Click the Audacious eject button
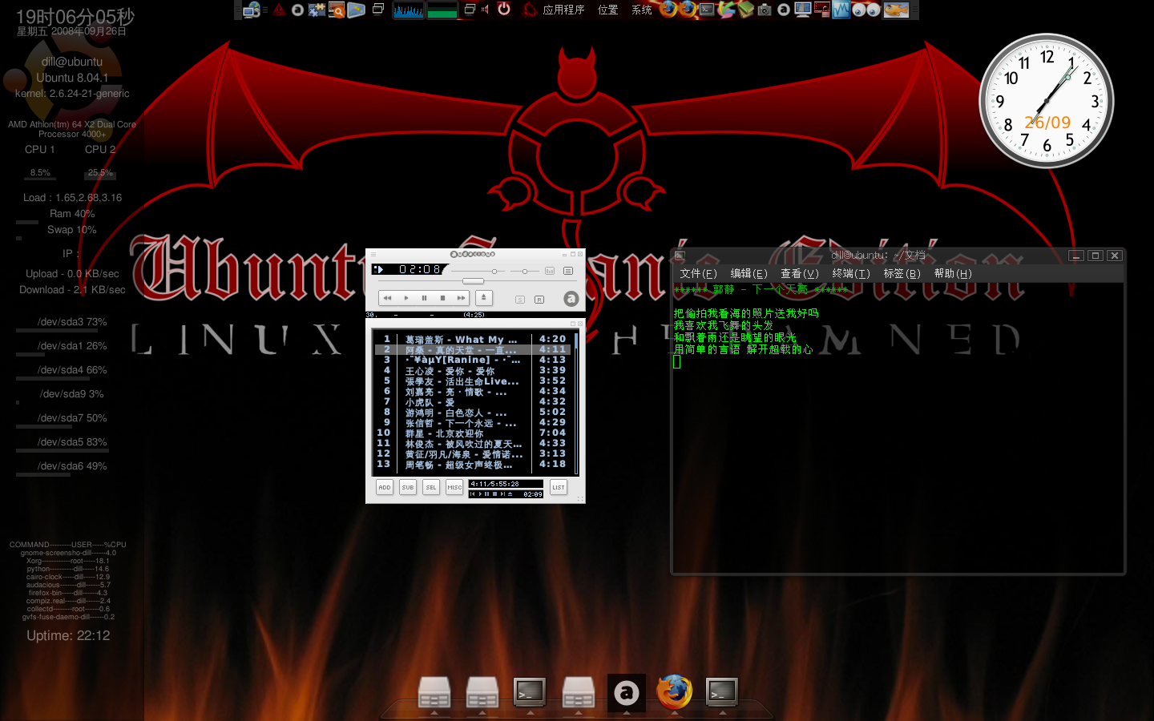Image resolution: width=1154 pixels, height=721 pixels. (x=483, y=298)
